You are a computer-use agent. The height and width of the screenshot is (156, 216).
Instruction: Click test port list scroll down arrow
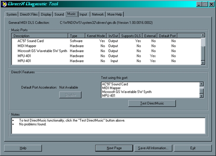point(201,96)
